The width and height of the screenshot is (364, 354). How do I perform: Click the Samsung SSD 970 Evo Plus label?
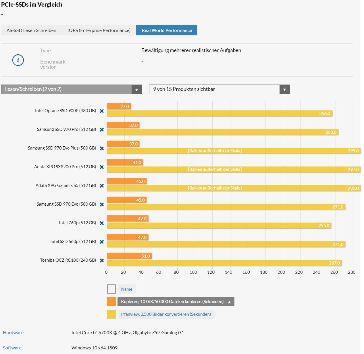pyautogui.click(x=62, y=148)
